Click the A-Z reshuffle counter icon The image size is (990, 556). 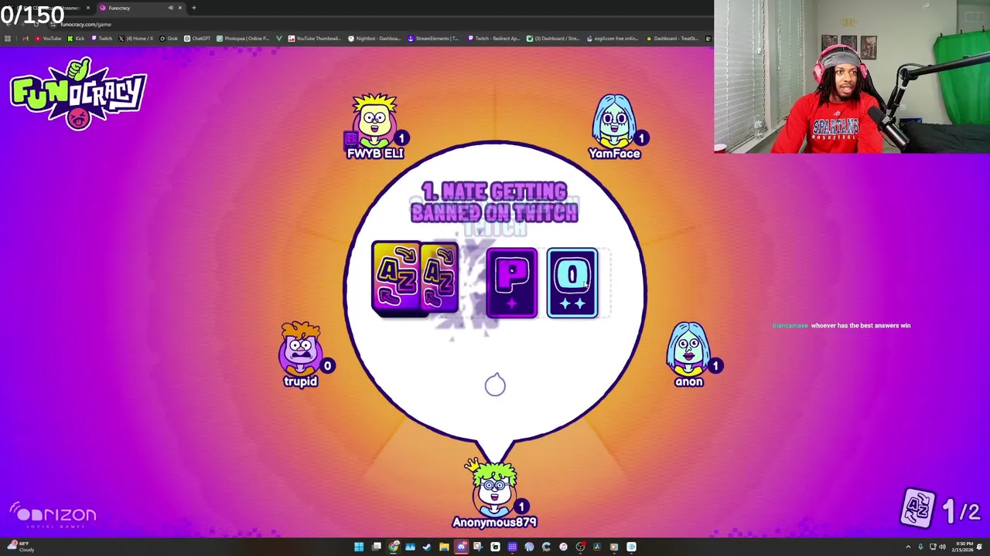point(917,509)
